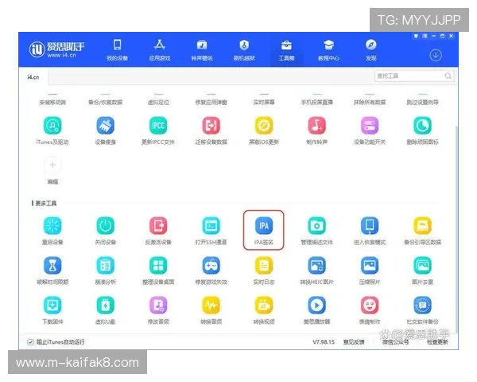Select the 转换HEIC图片 converter icon
The width and height of the screenshot is (477, 382).
(316, 266)
